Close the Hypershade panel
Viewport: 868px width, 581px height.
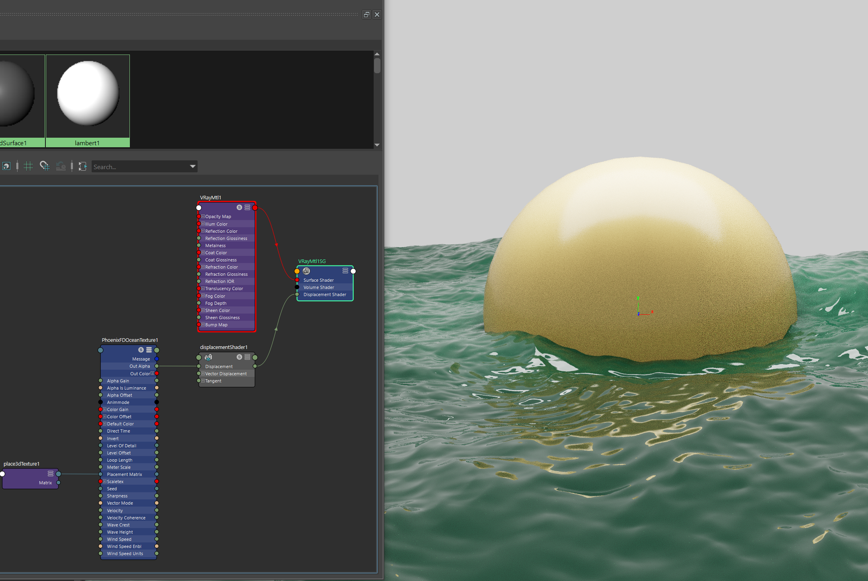pyautogui.click(x=377, y=15)
